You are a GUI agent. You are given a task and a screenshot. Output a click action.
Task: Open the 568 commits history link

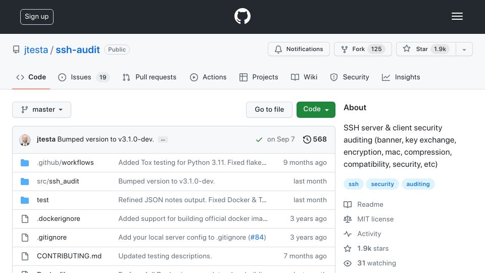pyautogui.click(x=315, y=140)
